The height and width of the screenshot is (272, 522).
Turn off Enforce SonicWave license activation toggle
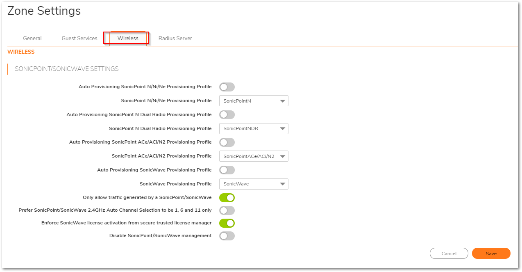click(227, 223)
